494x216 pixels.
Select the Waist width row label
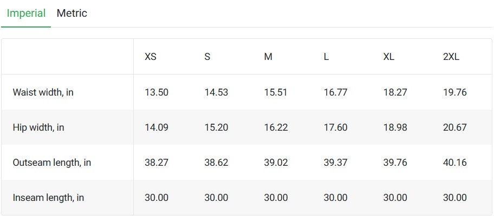[43, 92]
